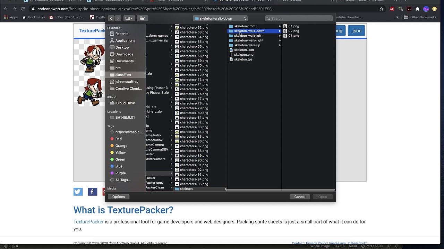
Task: Select the https://vimeo.c... tag
Action: pos(128,132)
